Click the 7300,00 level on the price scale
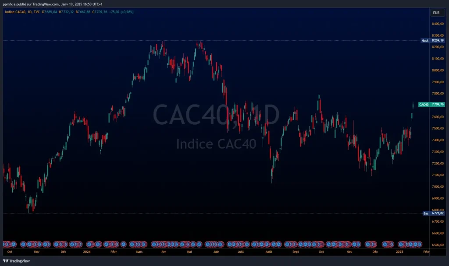 tap(438, 152)
